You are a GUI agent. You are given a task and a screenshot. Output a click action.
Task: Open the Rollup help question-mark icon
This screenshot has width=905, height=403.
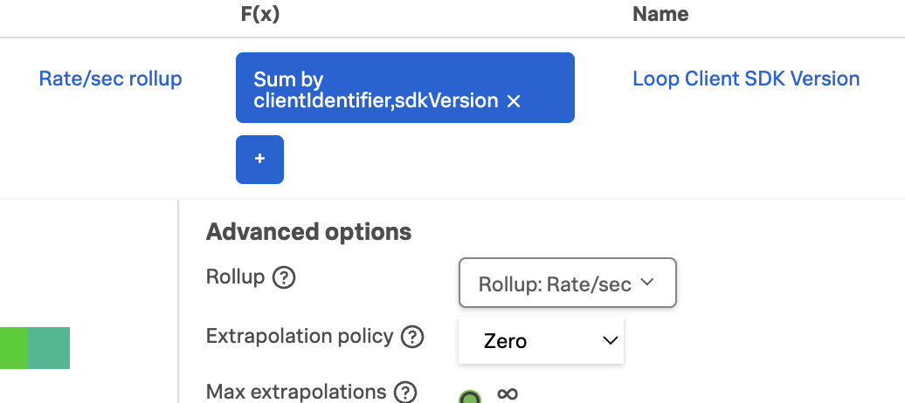284,278
